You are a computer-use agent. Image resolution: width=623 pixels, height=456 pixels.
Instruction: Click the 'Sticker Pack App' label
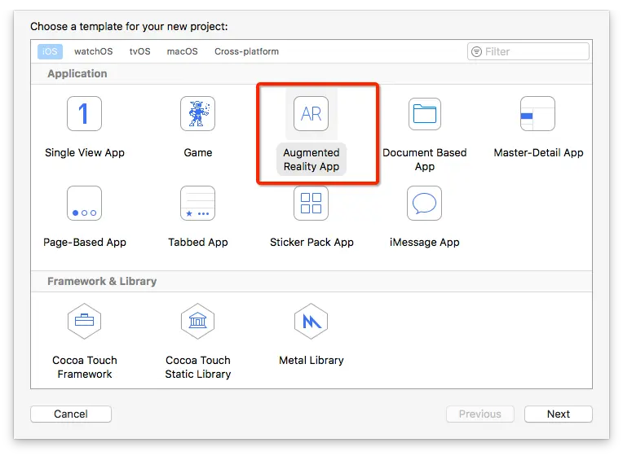[x=311, y=243]
